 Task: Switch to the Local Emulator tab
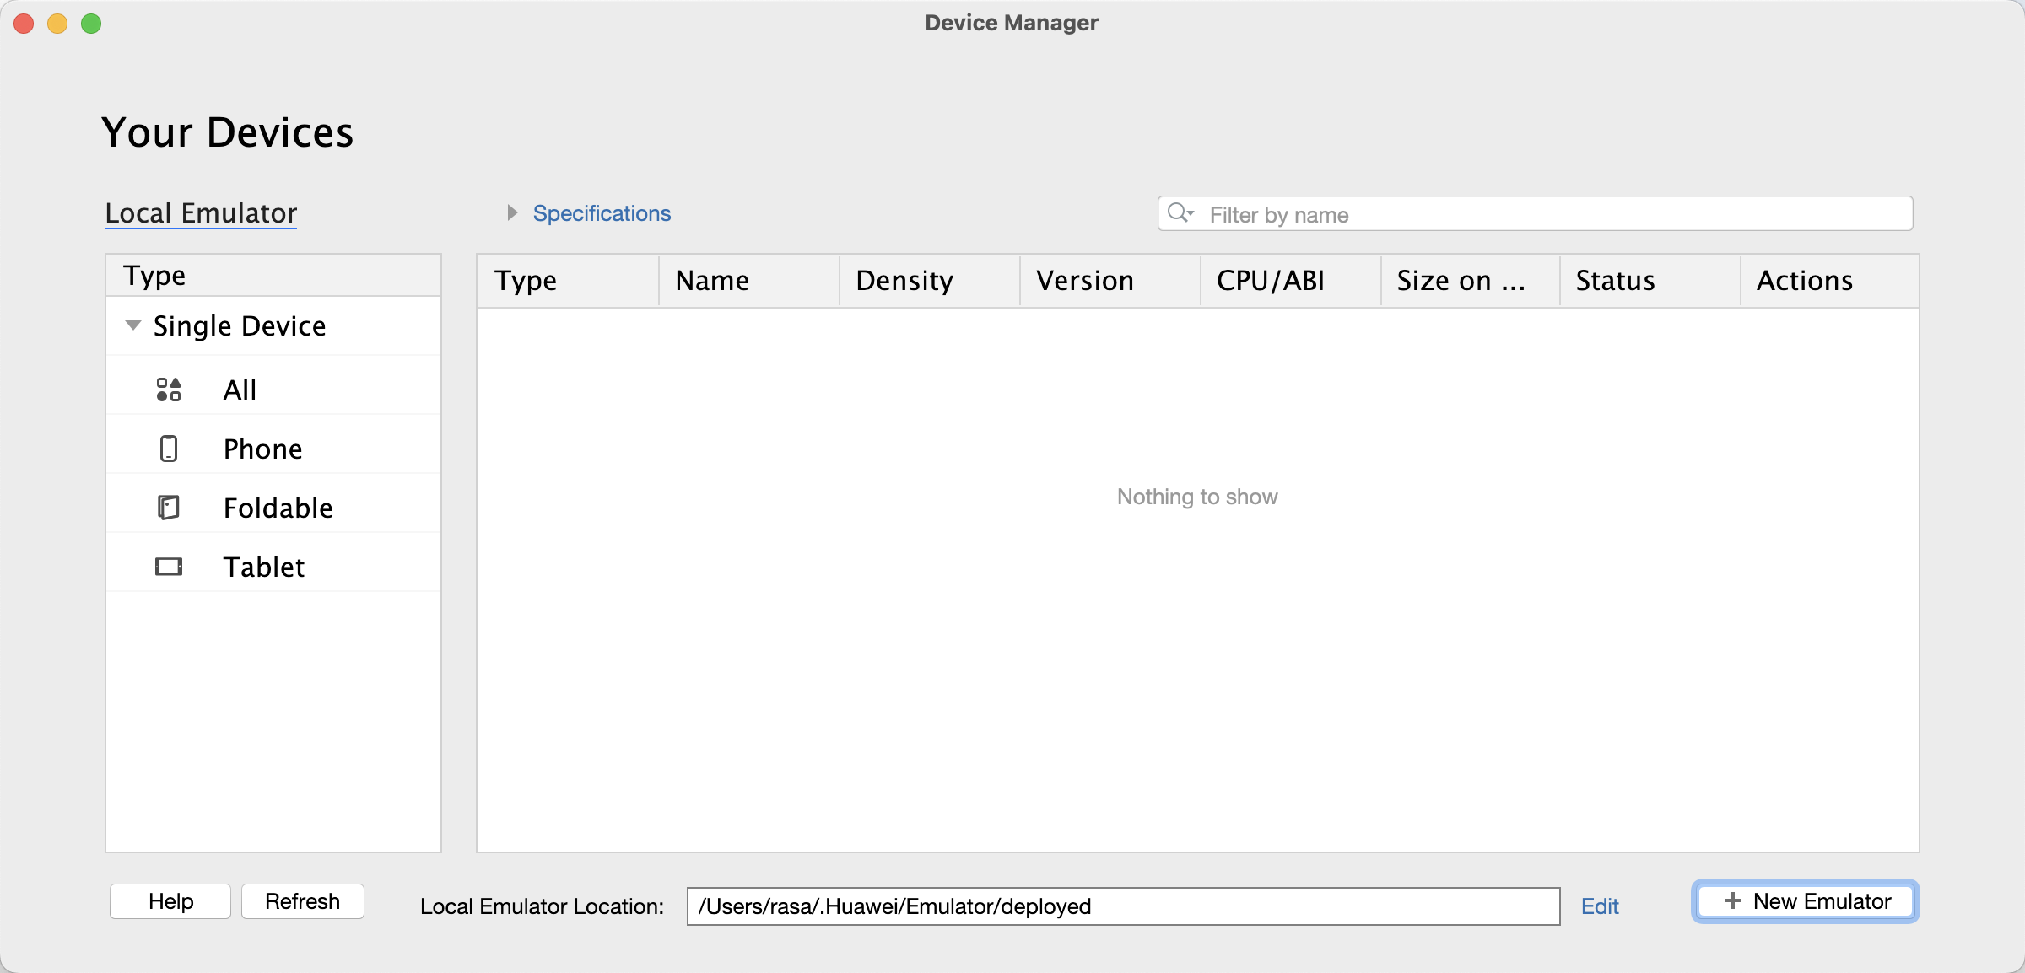pos(201,213)
